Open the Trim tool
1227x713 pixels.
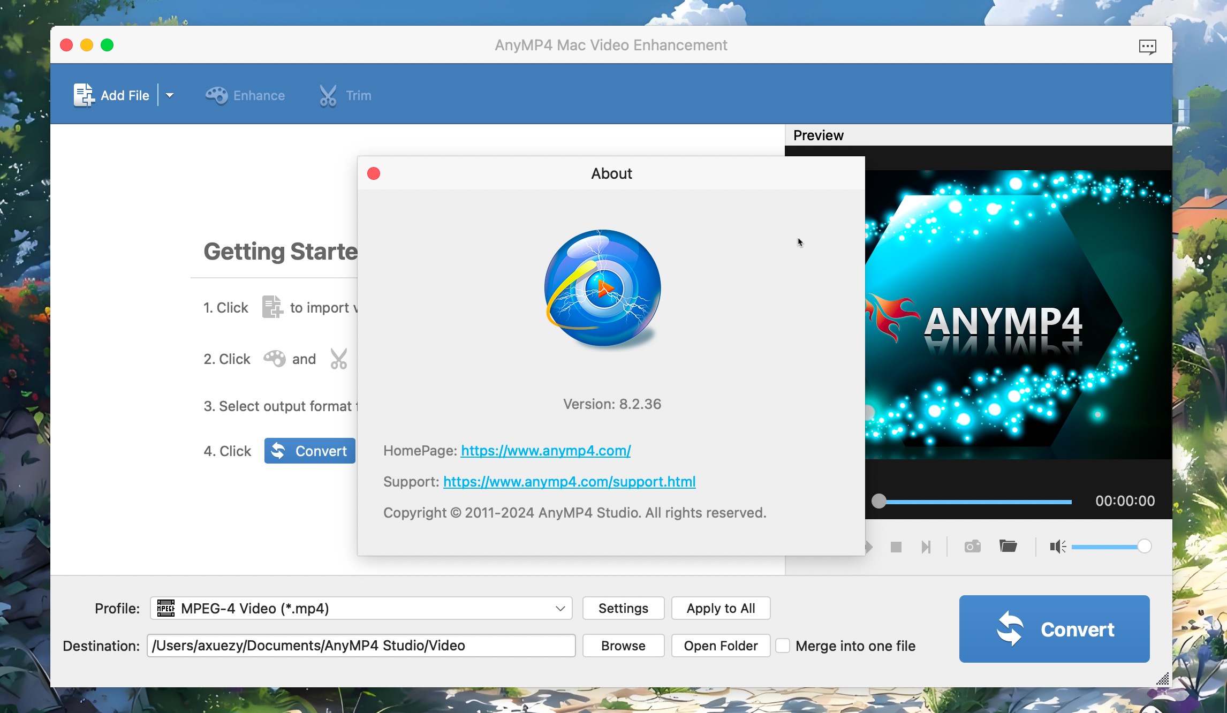tap(345, 95)
